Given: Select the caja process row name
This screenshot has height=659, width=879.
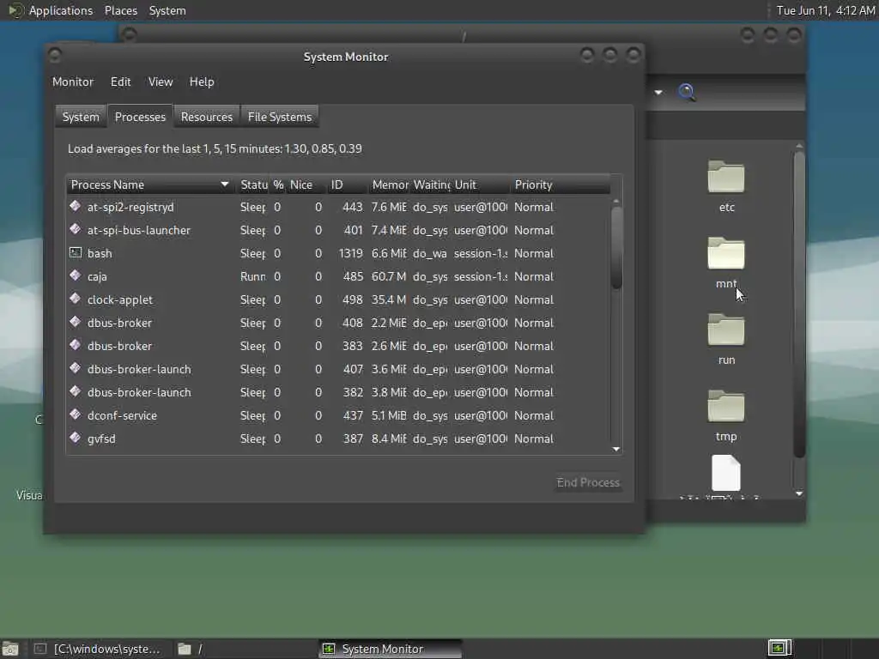Looking at the screenshot, I should click(x=97, y=277).
